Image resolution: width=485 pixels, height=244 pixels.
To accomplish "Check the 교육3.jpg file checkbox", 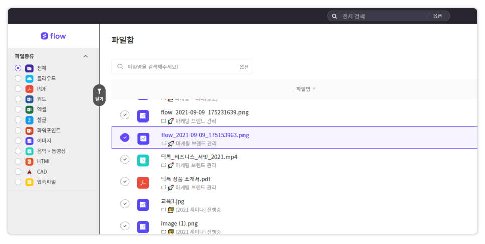I will 125,204.
